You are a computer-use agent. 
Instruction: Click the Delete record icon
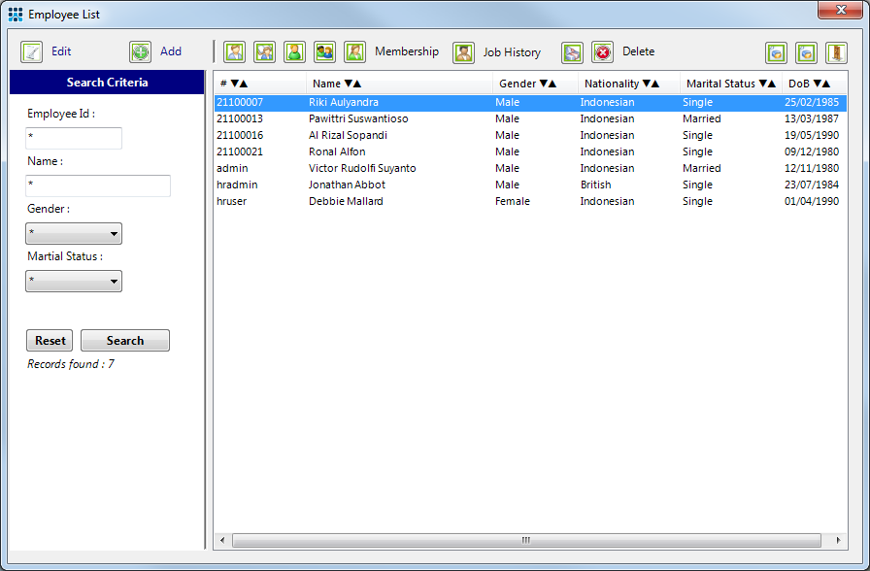coord(603,51)
